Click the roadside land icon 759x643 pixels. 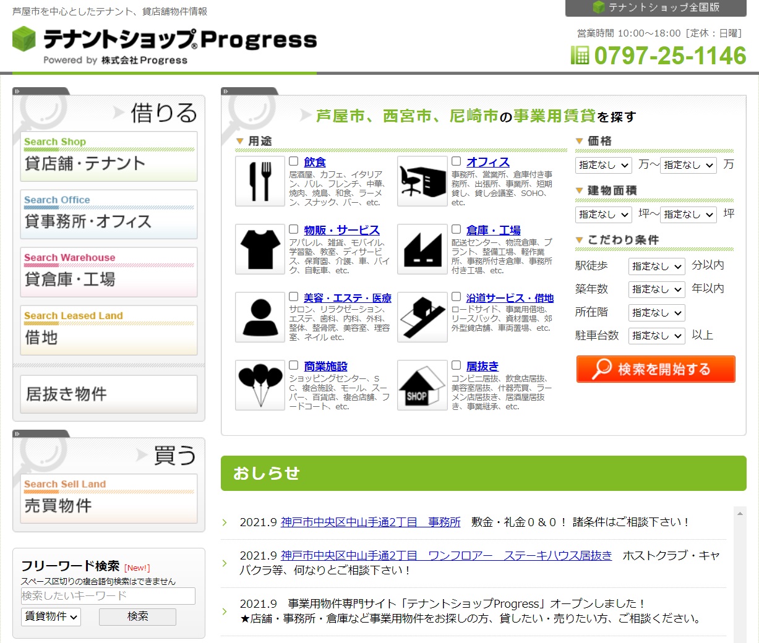[x=422, y=317]
